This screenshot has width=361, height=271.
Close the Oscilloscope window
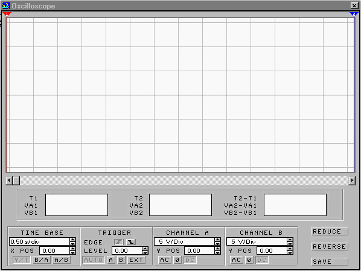click(354, 5)
